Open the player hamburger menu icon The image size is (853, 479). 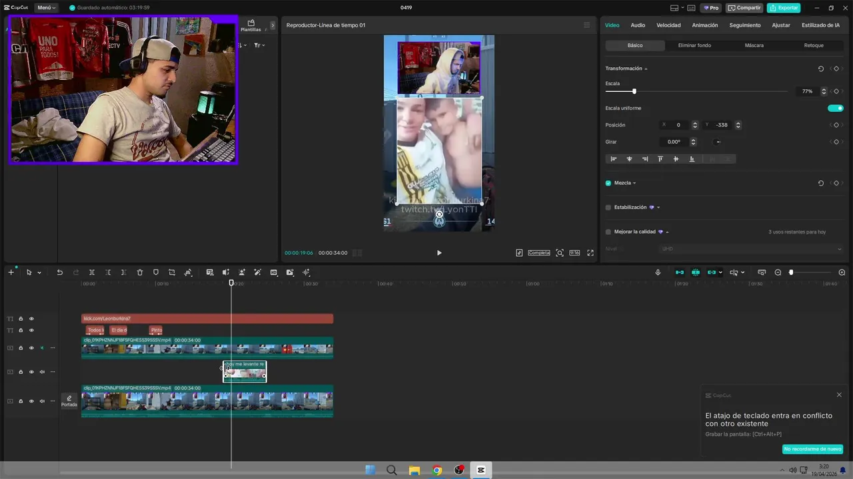(586, 25)
